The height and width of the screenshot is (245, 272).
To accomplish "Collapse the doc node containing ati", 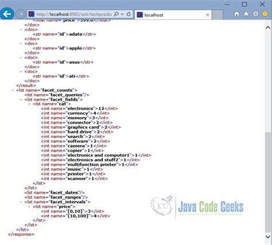I will 21,72.
